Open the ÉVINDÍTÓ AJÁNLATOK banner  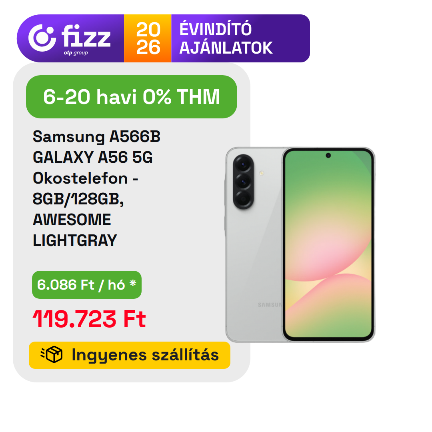click(x=226, y=38)
